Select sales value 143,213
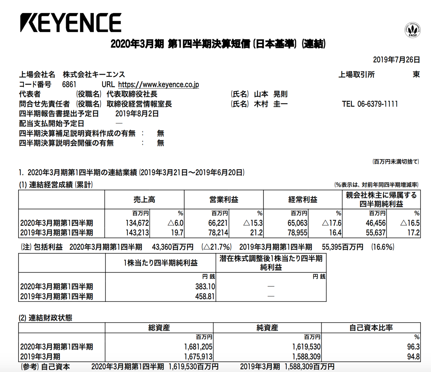 tap(137, 233)
